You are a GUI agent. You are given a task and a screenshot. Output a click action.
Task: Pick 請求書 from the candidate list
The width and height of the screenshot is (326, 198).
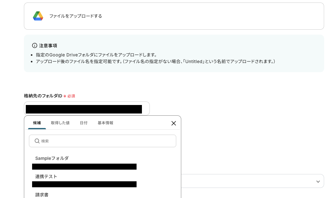[42, 195]
